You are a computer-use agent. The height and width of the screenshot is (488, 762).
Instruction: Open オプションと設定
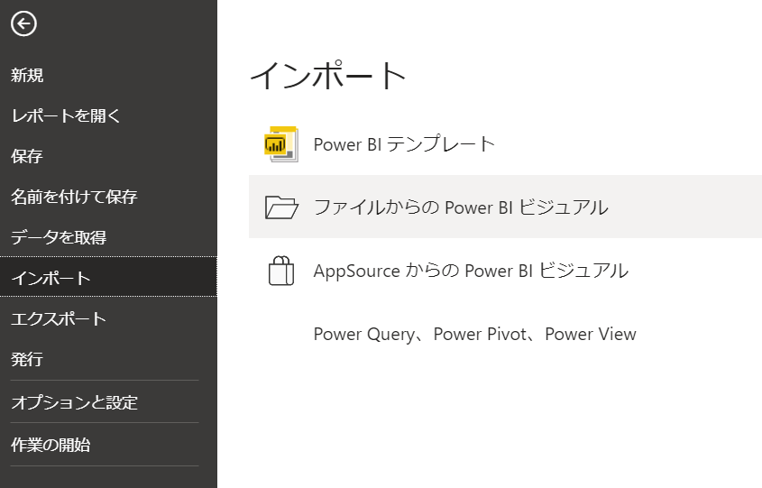coord(74,402)
